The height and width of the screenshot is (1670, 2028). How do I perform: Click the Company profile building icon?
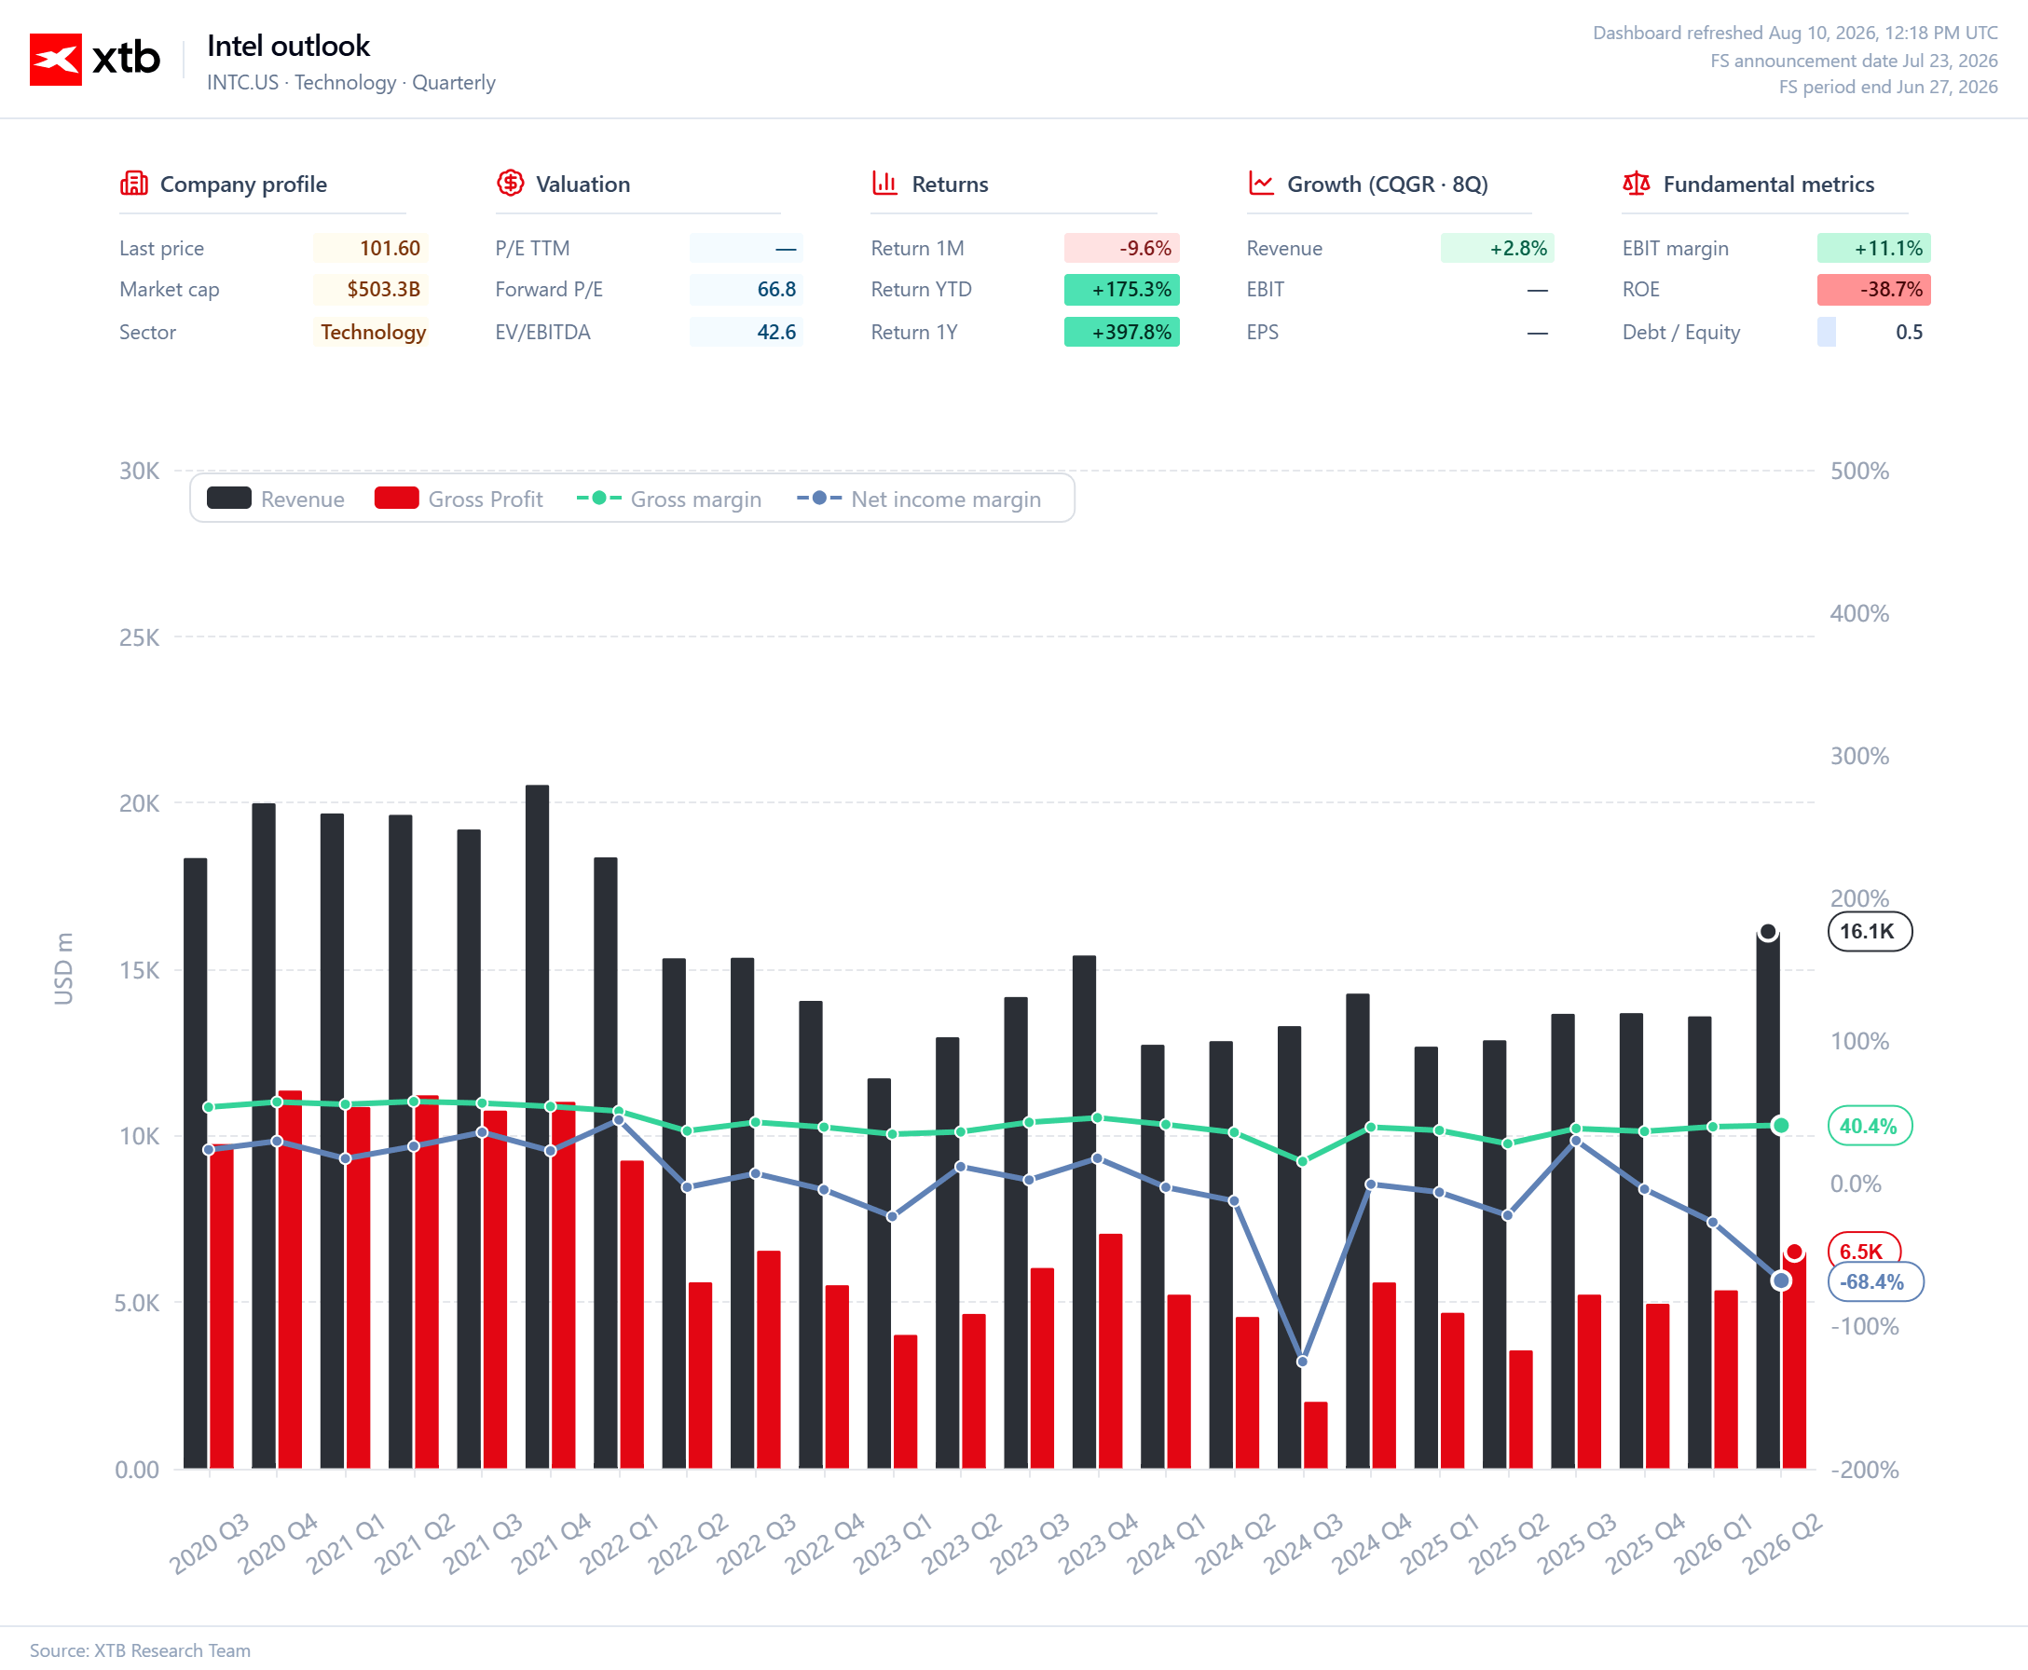click(x=133, y=183)
